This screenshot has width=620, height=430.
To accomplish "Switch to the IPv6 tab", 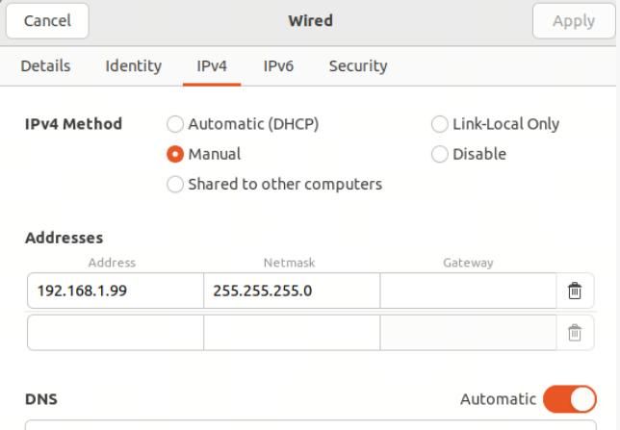I will tap(278, 66).
